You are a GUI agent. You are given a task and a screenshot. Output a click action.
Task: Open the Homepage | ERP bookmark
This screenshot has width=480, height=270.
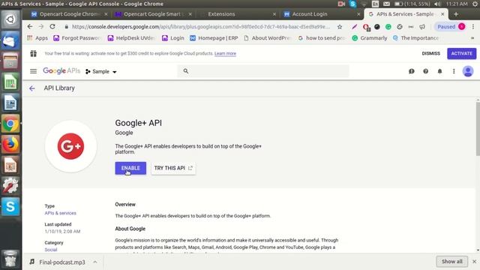click(x=214, y=38)
